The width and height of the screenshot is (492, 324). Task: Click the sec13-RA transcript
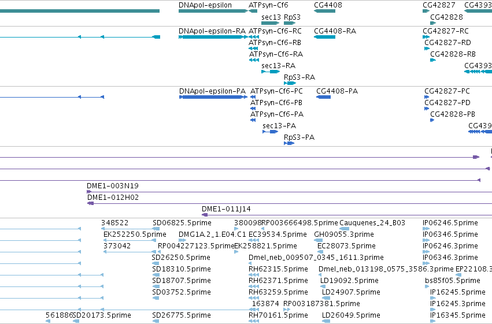271,72
